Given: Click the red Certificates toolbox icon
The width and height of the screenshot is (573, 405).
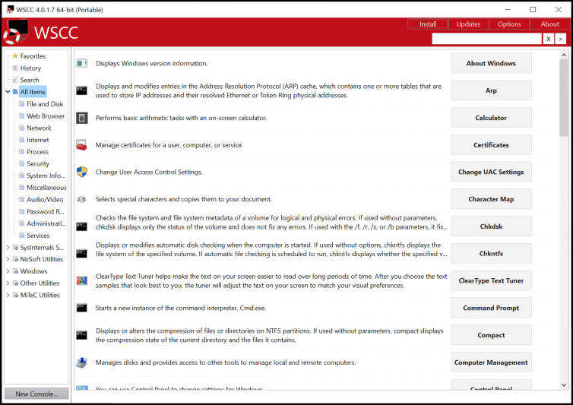Looking at the screenshot, I should click(82, 144).
